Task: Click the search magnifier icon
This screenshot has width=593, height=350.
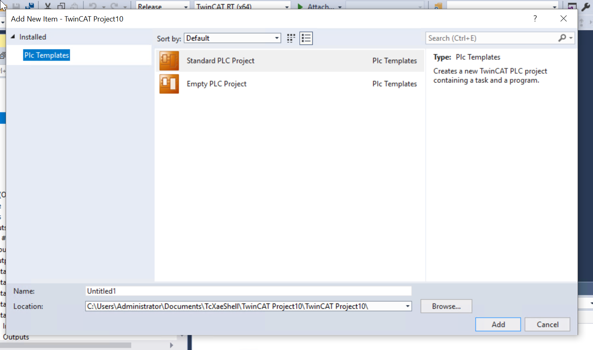Action: 562,38
